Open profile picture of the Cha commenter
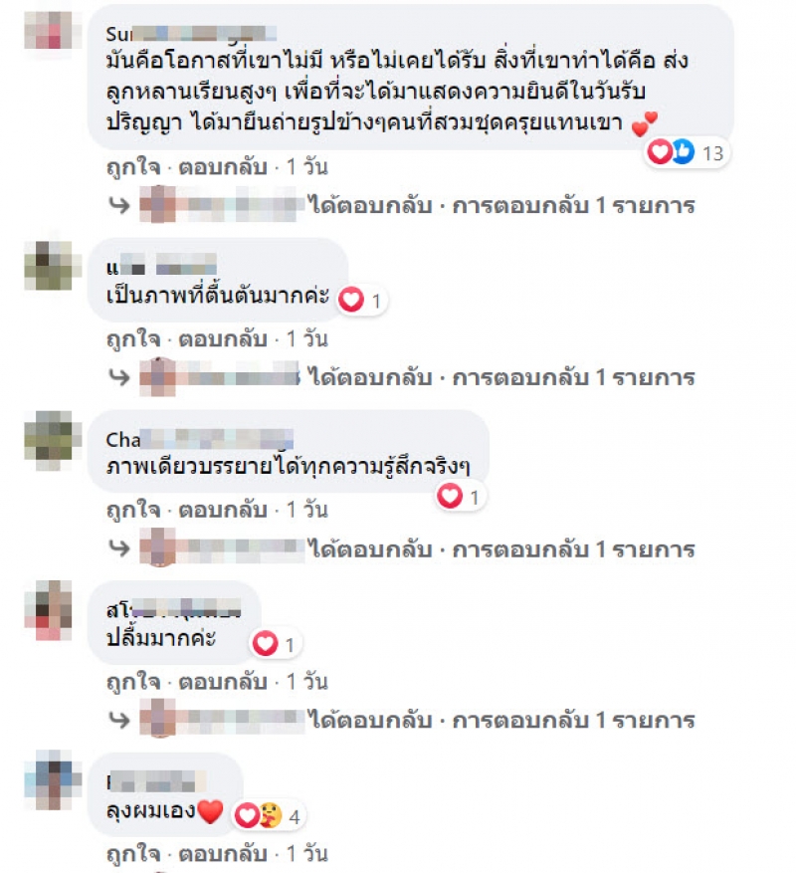 click(49, 441)
